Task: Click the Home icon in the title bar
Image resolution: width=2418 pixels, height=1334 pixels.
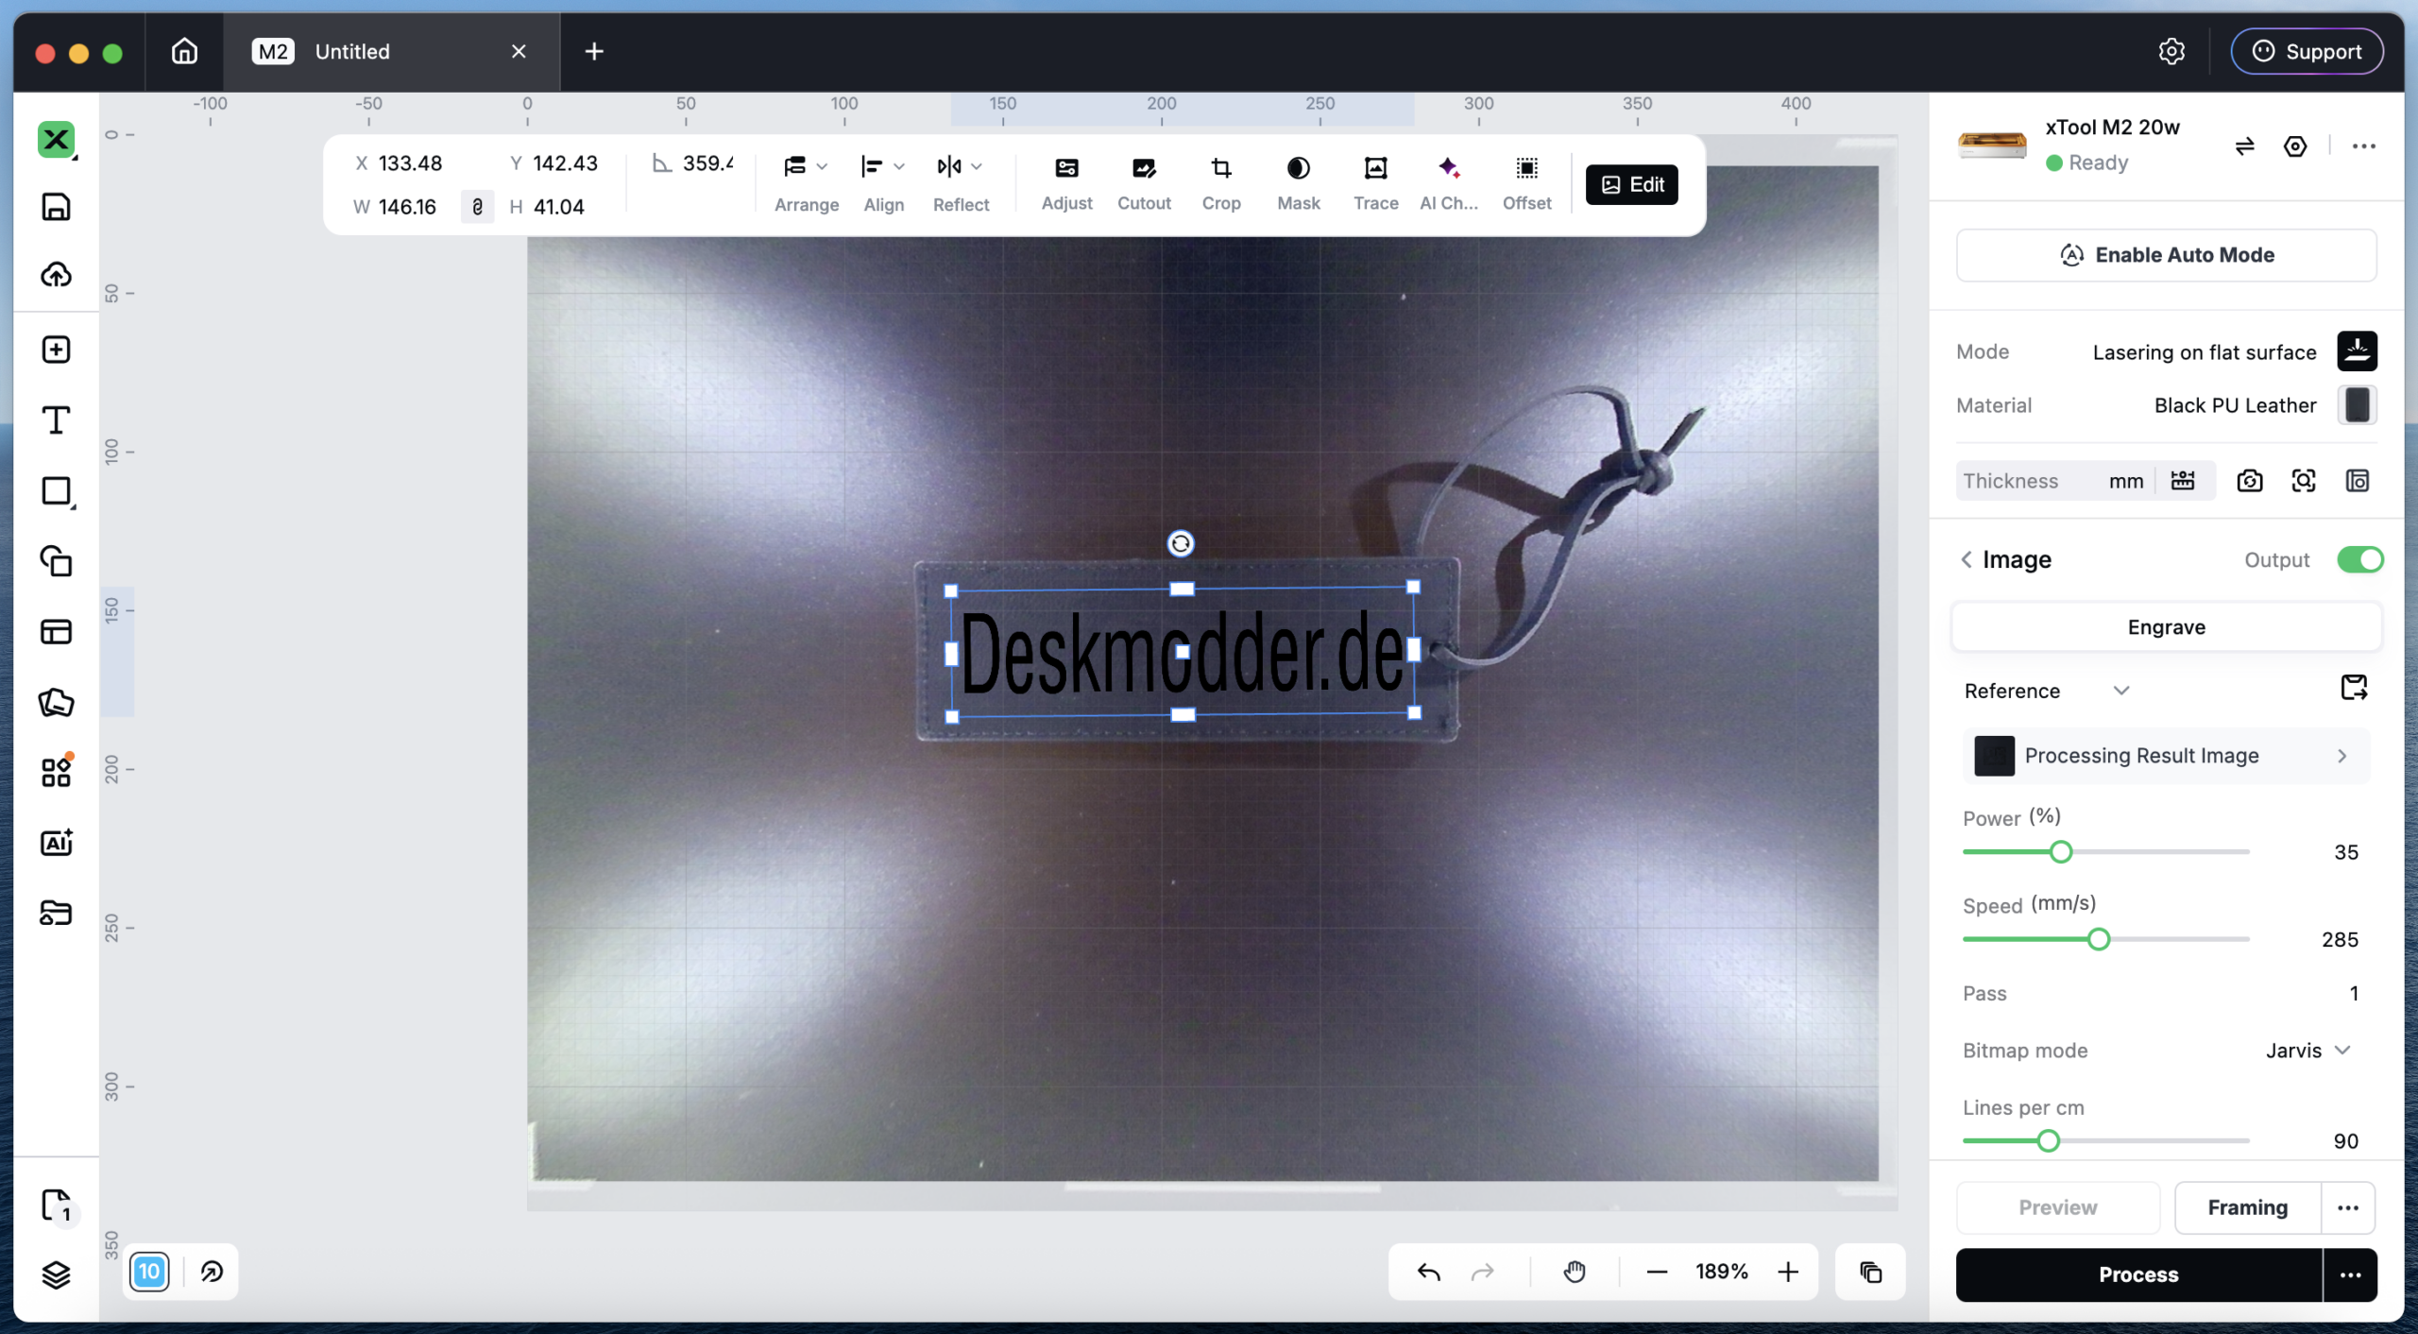Action: tap(184, 51)
